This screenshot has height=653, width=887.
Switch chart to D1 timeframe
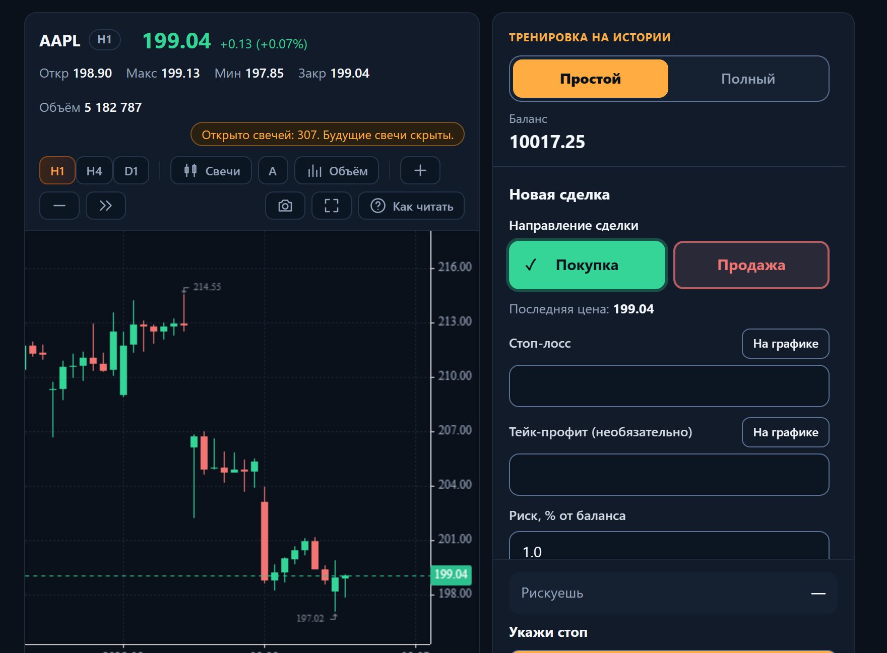(x=131, y=171)
